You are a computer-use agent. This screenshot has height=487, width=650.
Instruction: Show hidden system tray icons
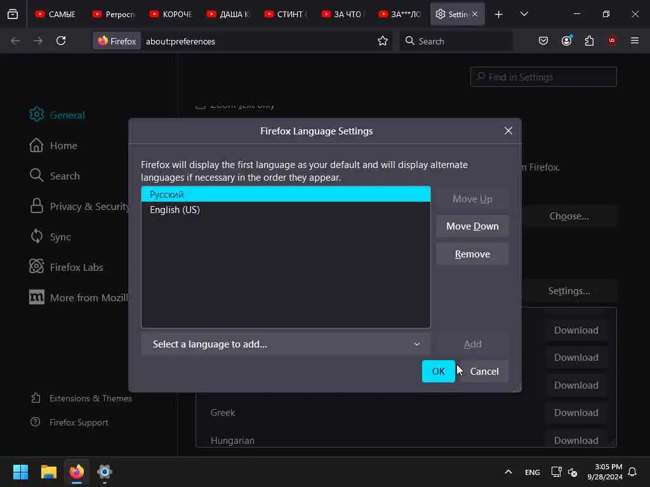pos(508,472)
